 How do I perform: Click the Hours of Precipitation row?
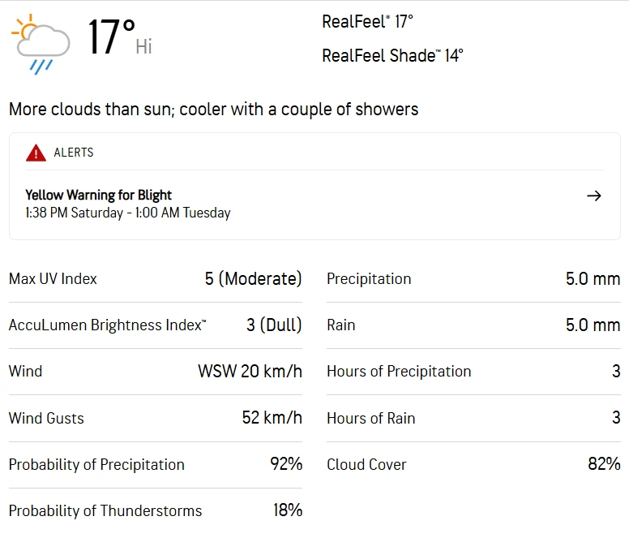473,372
